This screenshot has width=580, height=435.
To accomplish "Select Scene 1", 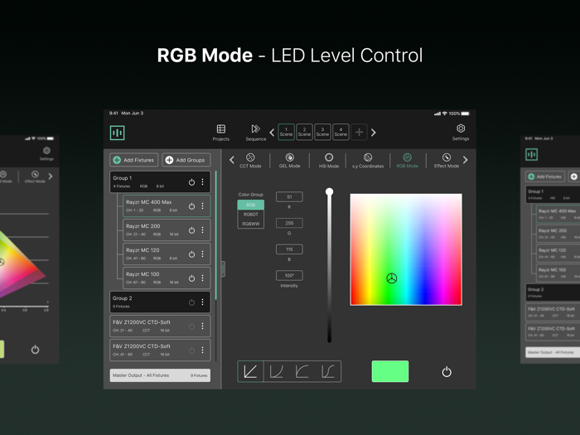I will click(x=286, y=132).
